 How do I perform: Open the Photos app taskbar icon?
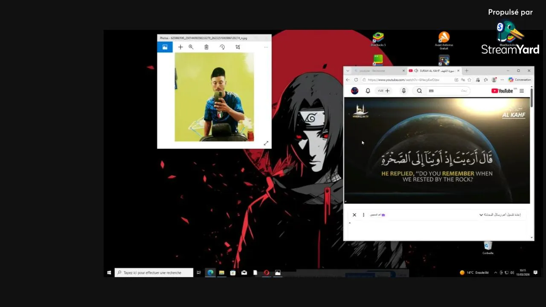278,272
